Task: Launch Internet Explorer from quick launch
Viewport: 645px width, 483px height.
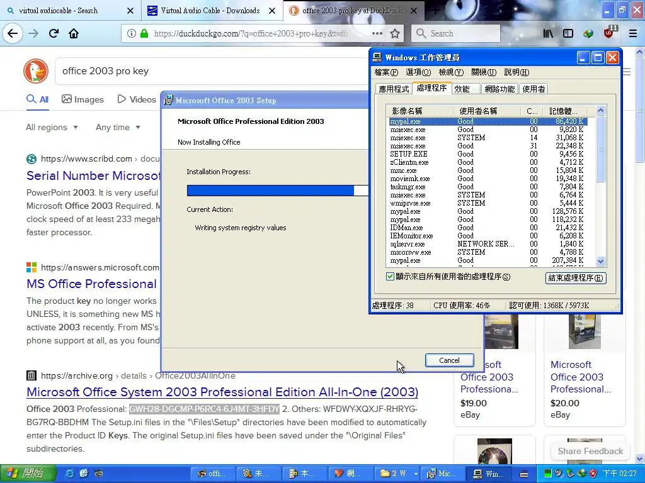Action: (70, 473)
